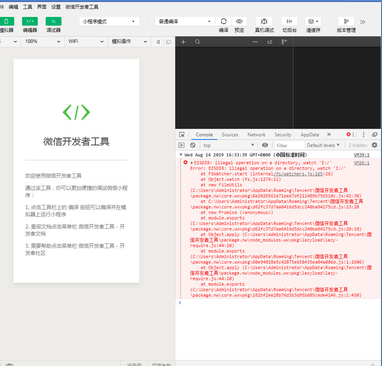The height and width of the screenshot is (366, 382).
Task: Open the 界面 menu
Action: click(x=42, y=7)
